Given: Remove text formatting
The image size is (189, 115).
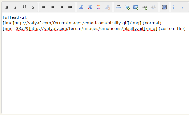Looking at the screenshot, I should tap(107, 7).
